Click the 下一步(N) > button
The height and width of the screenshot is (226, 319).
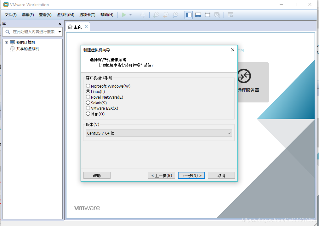click(191, 176)
